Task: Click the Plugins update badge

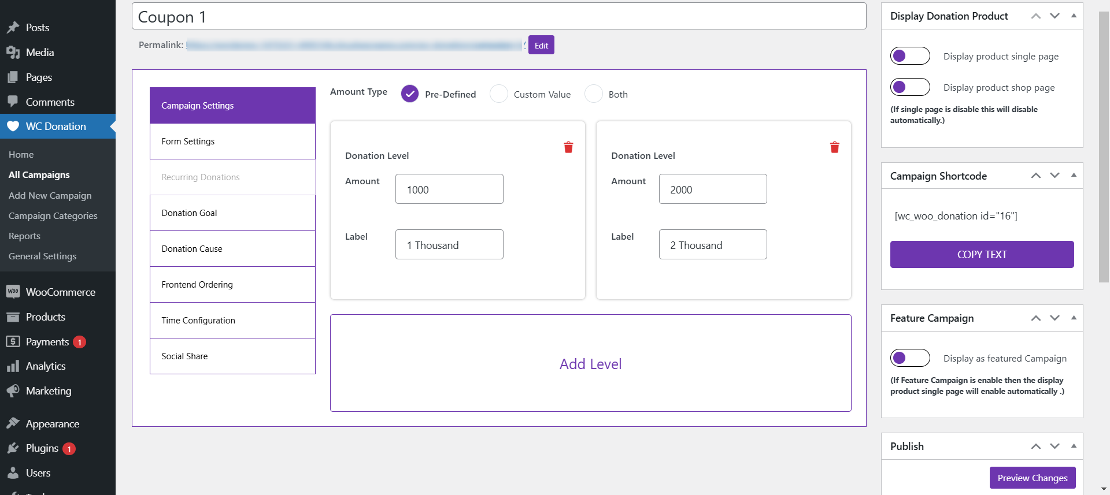Action: click(x=69, y=449)
